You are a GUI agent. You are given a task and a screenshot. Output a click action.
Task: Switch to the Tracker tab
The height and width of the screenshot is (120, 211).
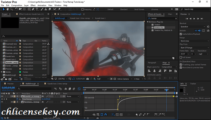click(x=193, y=84)
